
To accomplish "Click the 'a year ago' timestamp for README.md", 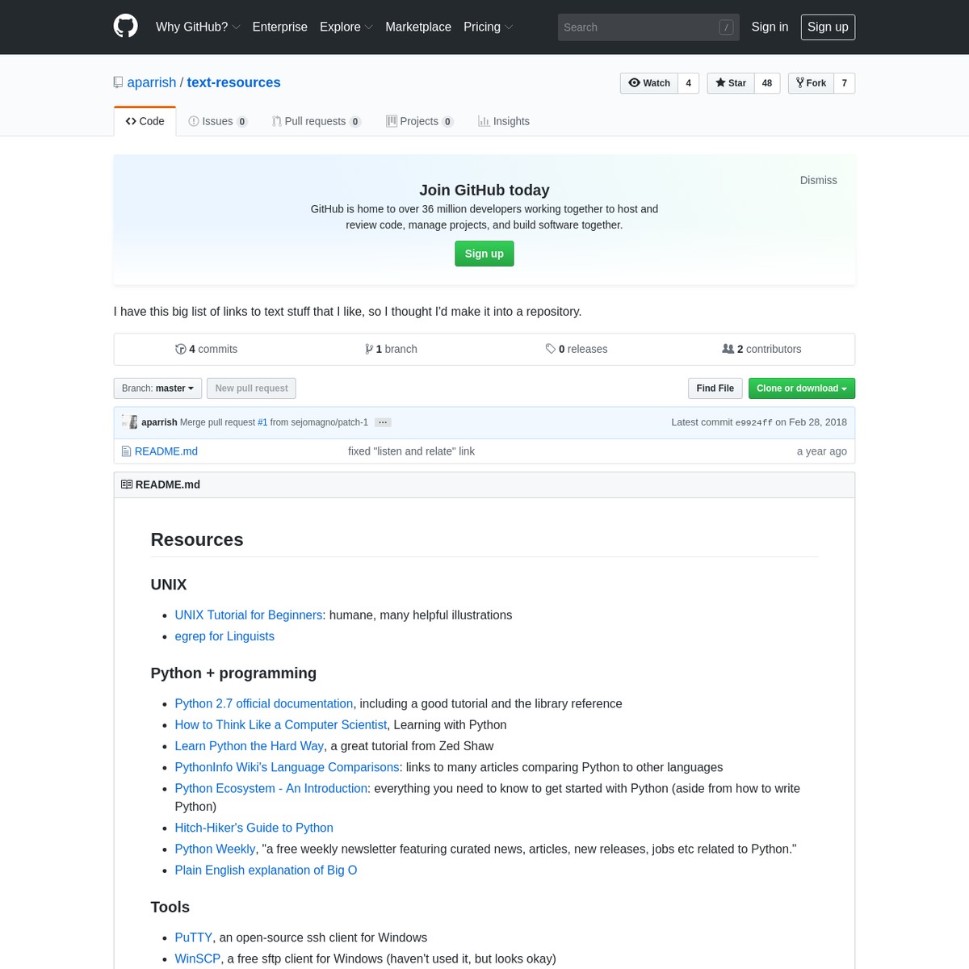I will 822,451.
